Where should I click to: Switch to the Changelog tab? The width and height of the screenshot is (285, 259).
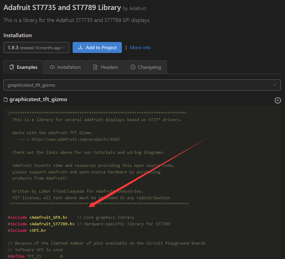tap(146, 67)
